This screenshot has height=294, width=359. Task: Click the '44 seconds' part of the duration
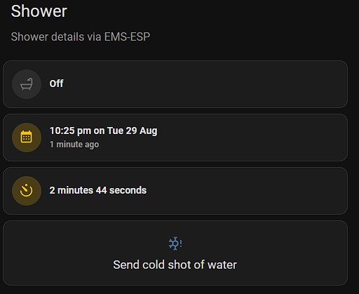click(x=121, y=190)
